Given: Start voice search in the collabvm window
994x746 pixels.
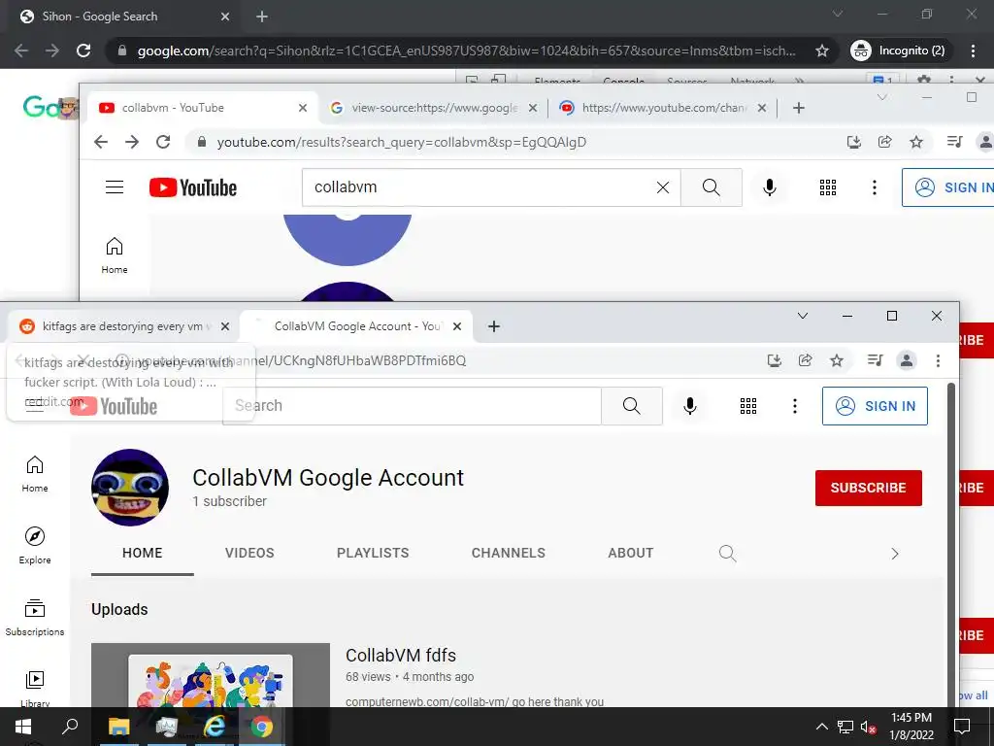Looking at the screenshot, I should coord(770,187).
